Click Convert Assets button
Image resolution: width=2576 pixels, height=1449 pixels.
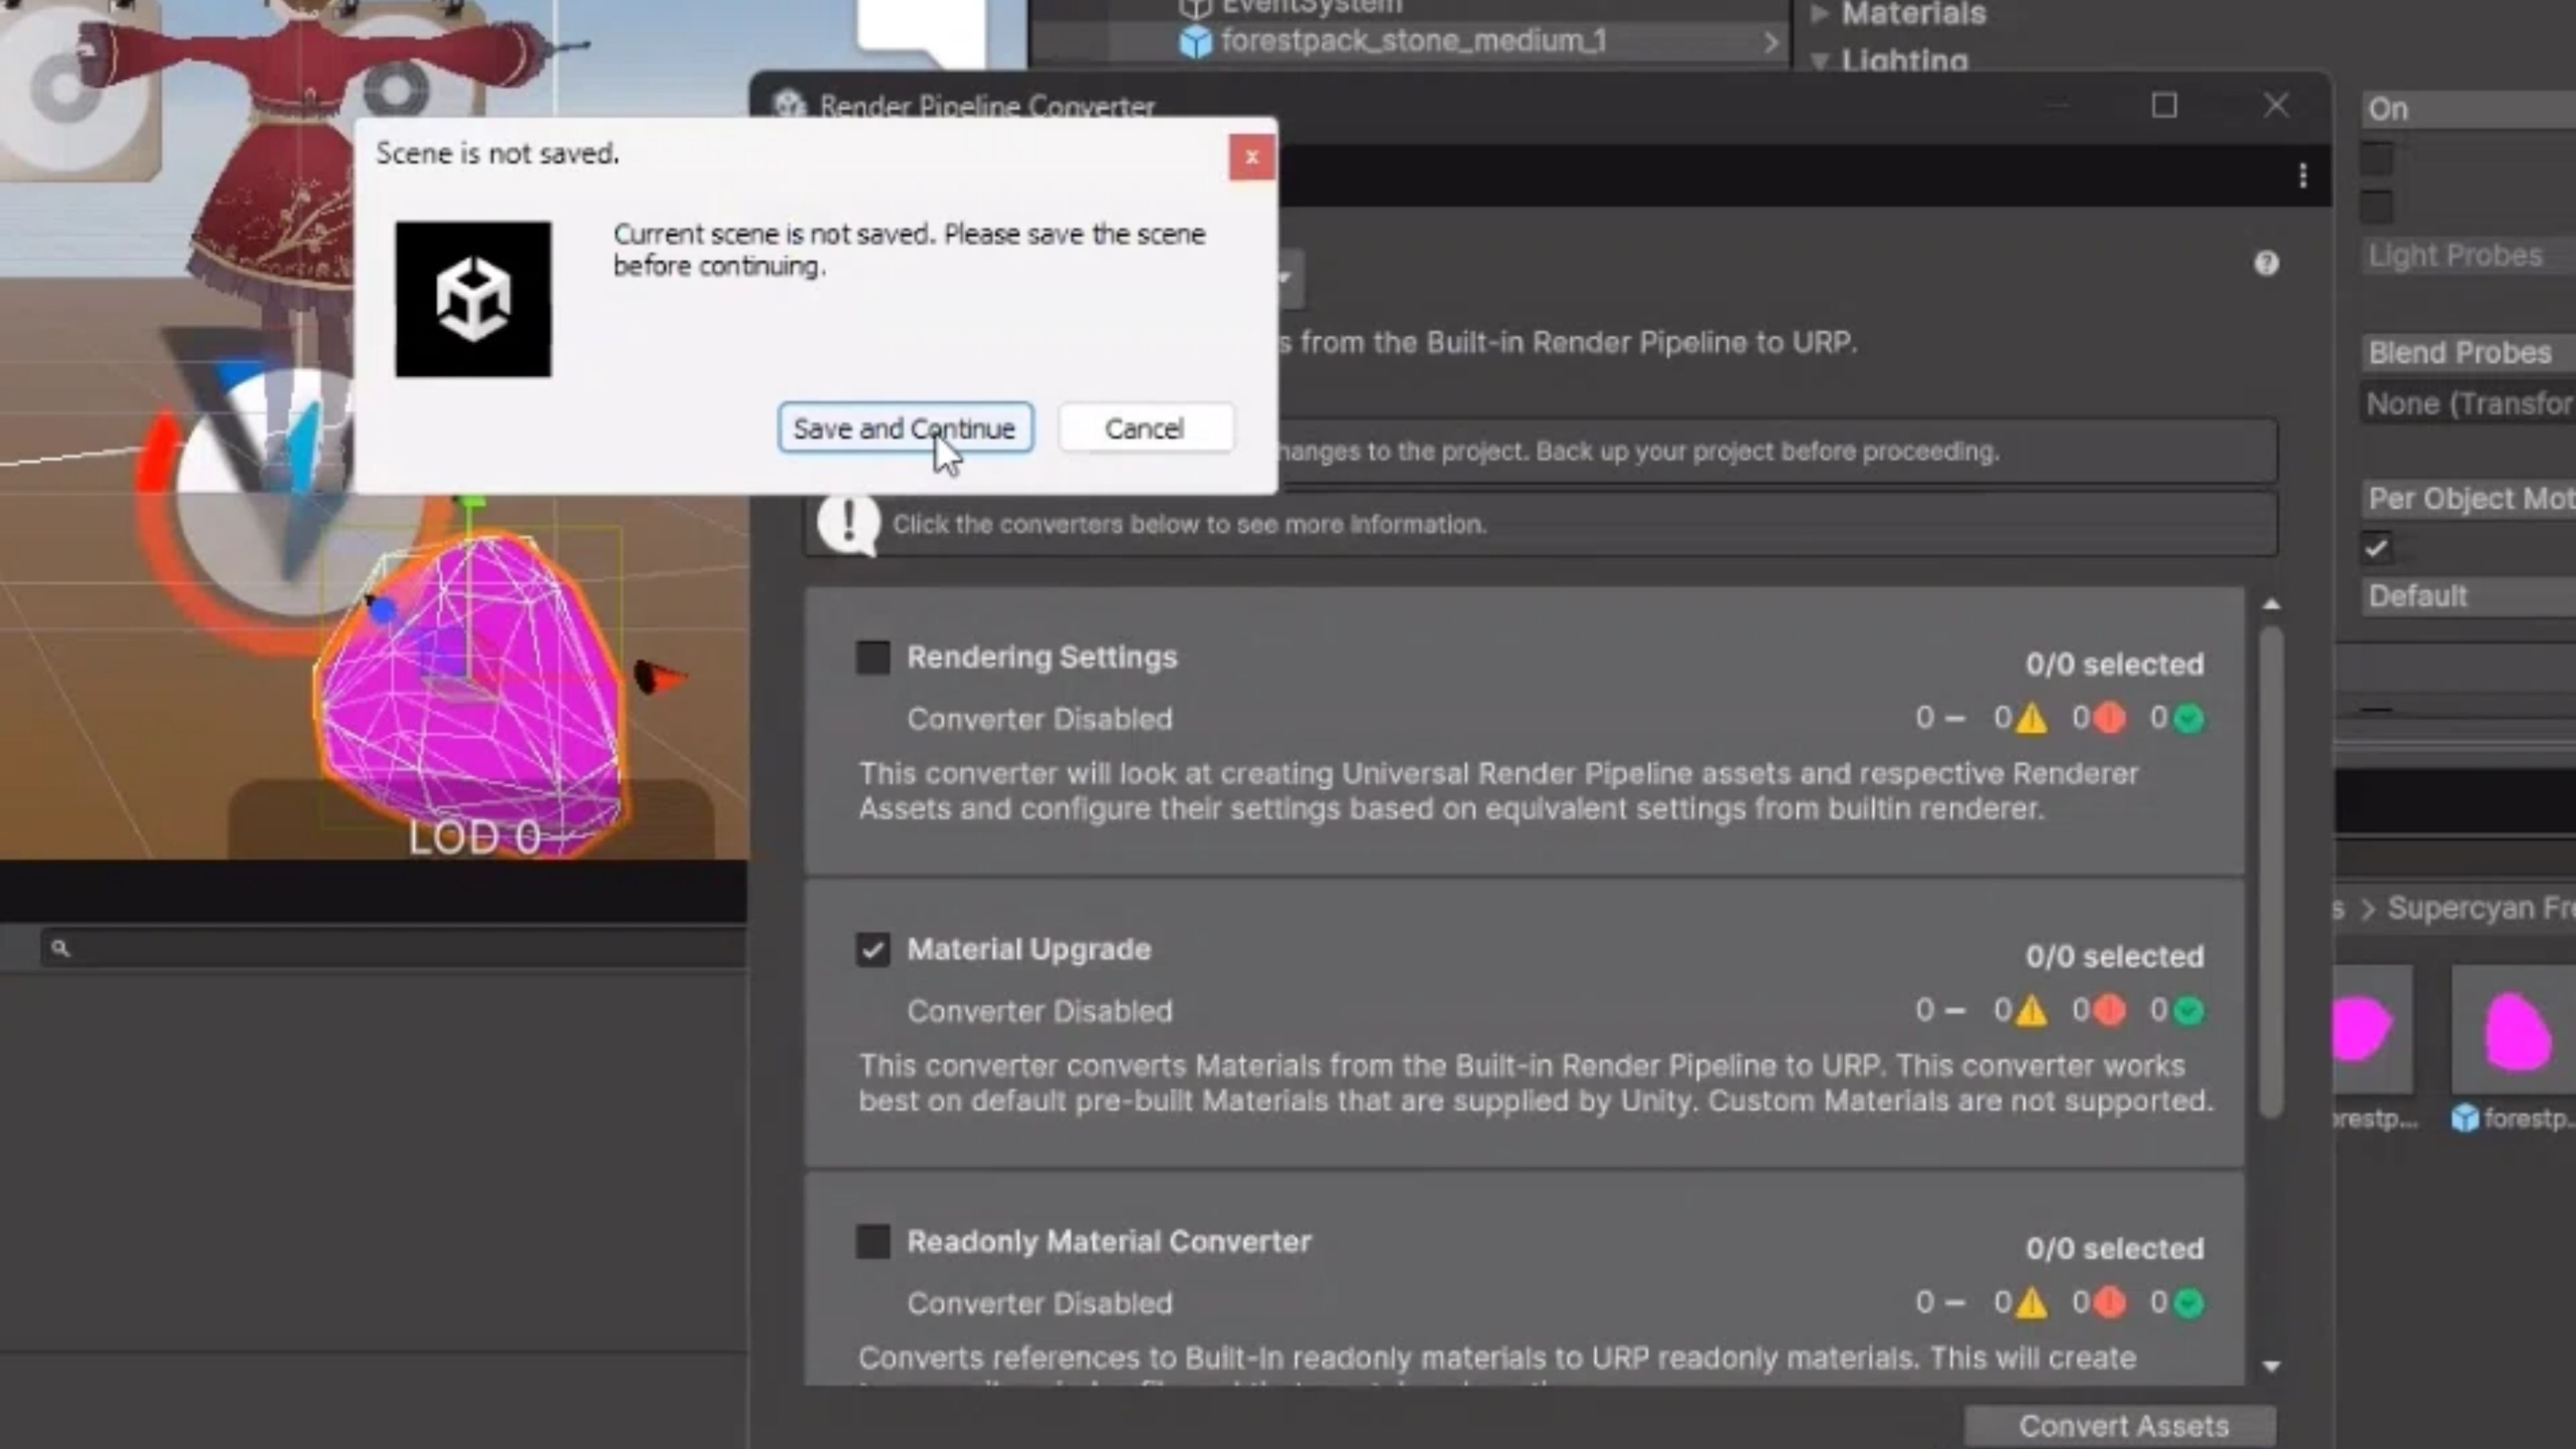click(x=2122, y=1425)
